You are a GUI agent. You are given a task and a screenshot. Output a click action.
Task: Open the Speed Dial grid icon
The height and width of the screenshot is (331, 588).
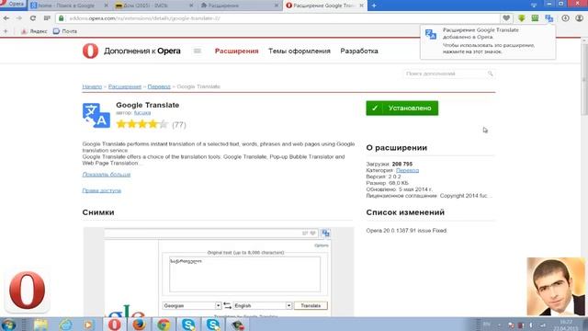tap(47, 18)
